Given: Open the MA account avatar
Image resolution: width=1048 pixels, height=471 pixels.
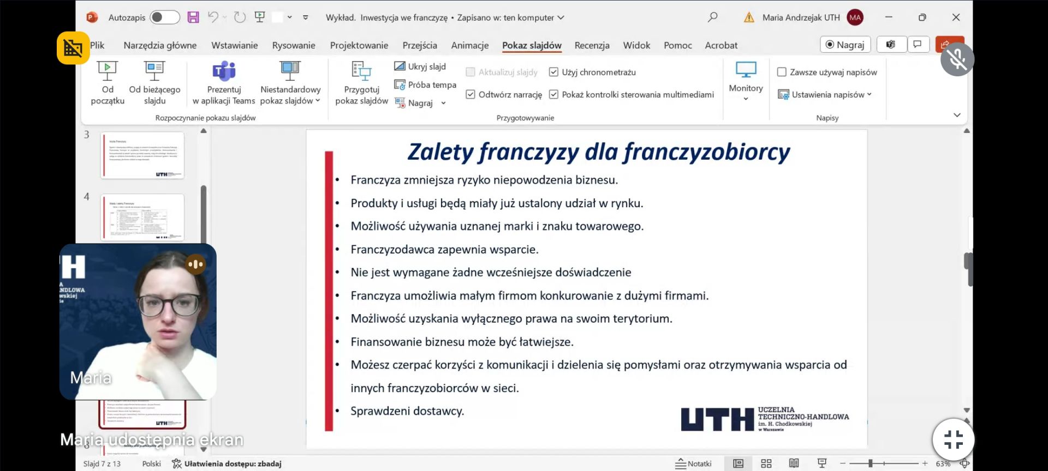Looking at the screenshot, I should point(855,17).
